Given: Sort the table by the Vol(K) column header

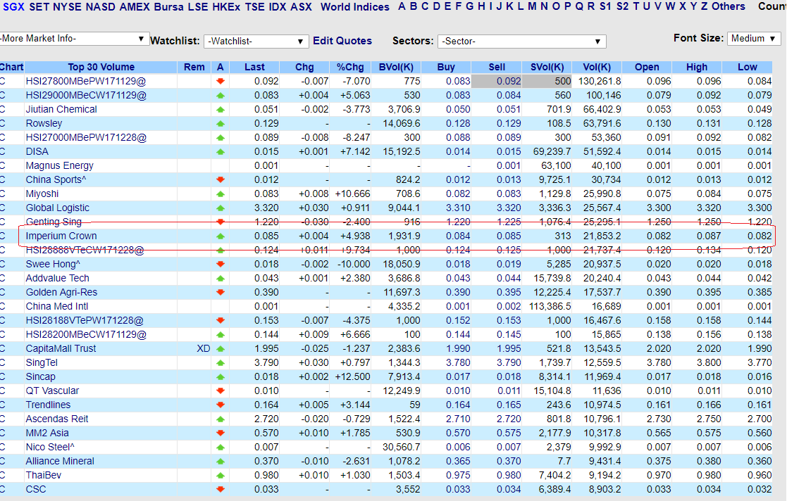Looking at the screenshot, I should [596, 67].
